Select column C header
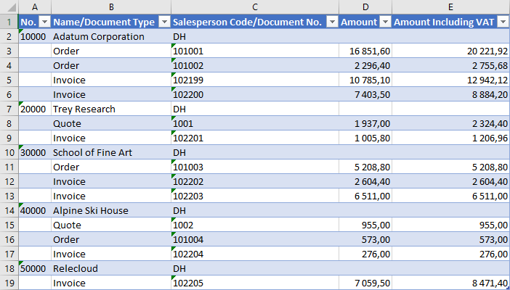Image resolution: width=510 pixels, height=290 pixels. pyautogui.click(x=255, y=7)
